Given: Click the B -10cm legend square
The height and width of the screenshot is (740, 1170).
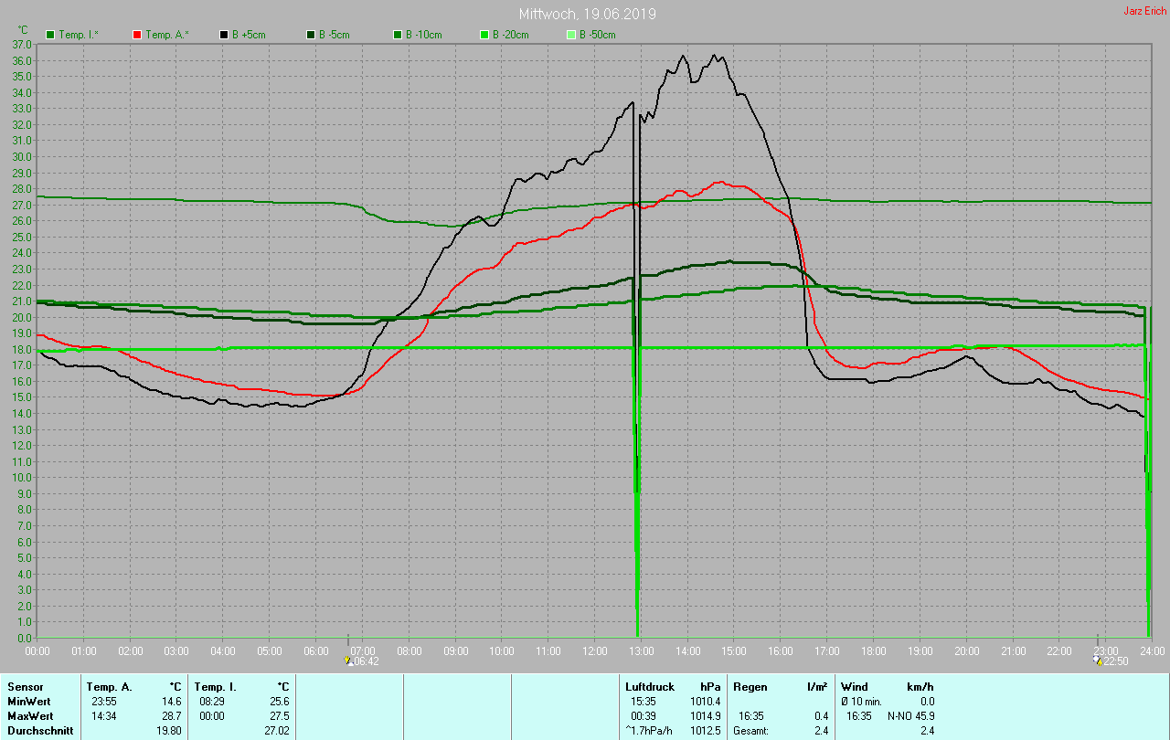Looking at the screenshot, I should 398,35.
